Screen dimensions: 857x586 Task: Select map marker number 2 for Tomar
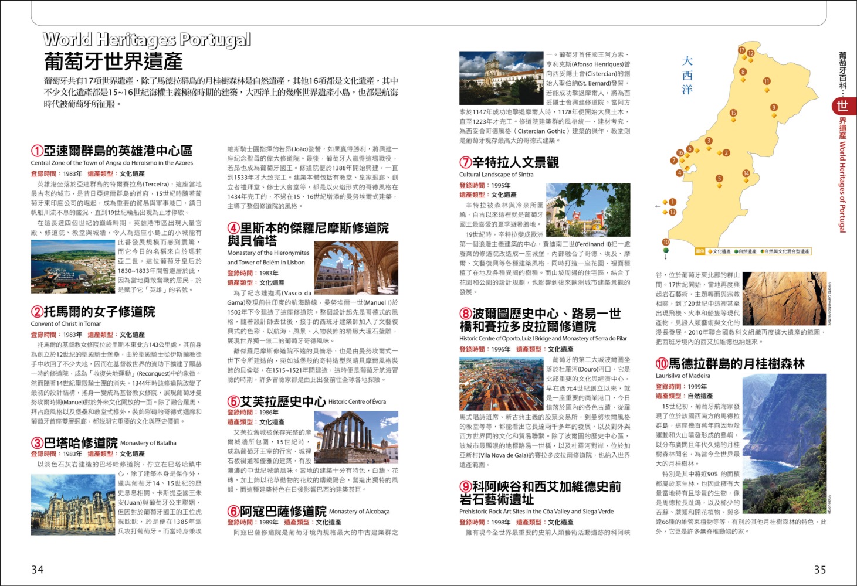(x=726, y=153)
